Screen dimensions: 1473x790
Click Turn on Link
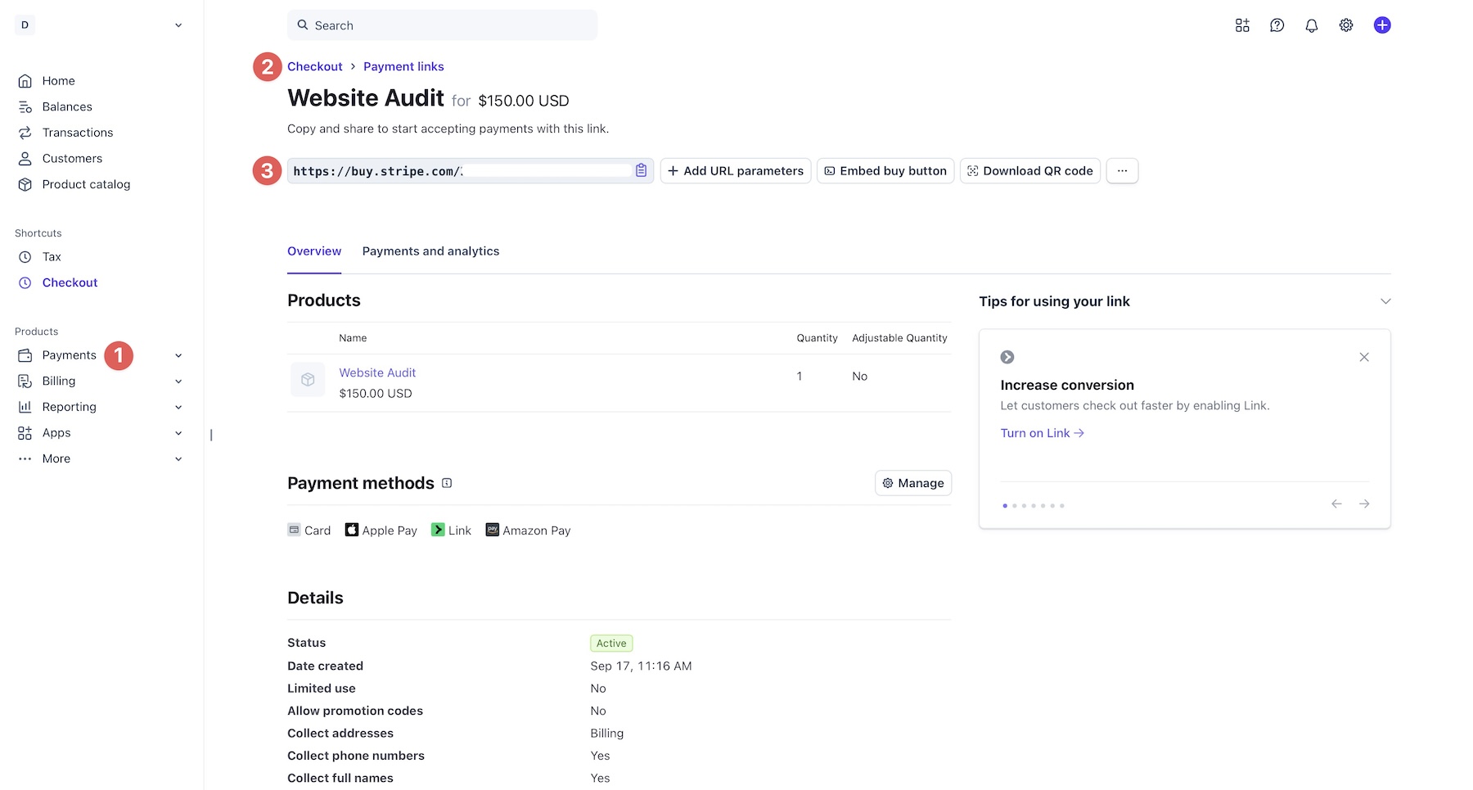1042,433
